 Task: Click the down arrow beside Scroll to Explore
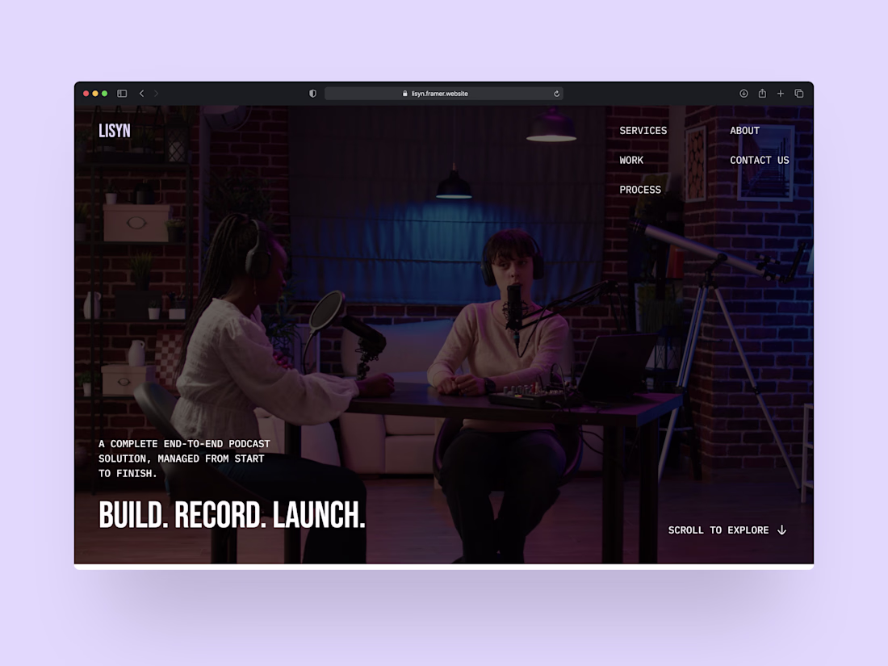782,530
